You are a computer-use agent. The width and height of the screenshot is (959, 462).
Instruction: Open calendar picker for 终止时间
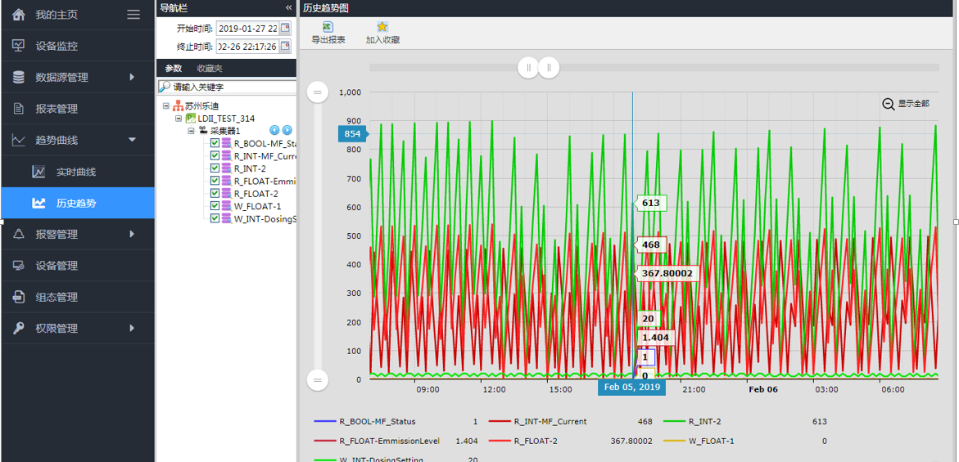(285, 46)
